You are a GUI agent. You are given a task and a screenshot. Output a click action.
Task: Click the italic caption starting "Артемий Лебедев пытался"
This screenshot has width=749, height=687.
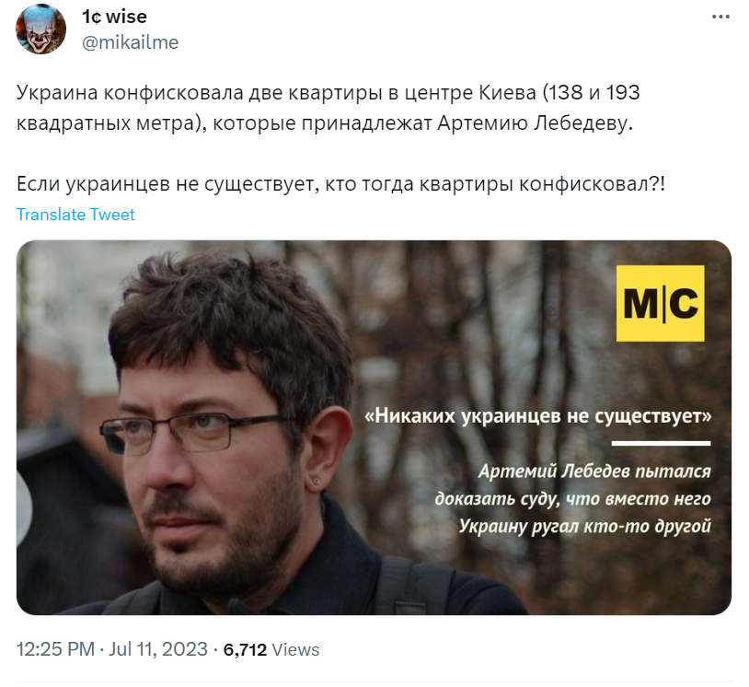(572, 498)
